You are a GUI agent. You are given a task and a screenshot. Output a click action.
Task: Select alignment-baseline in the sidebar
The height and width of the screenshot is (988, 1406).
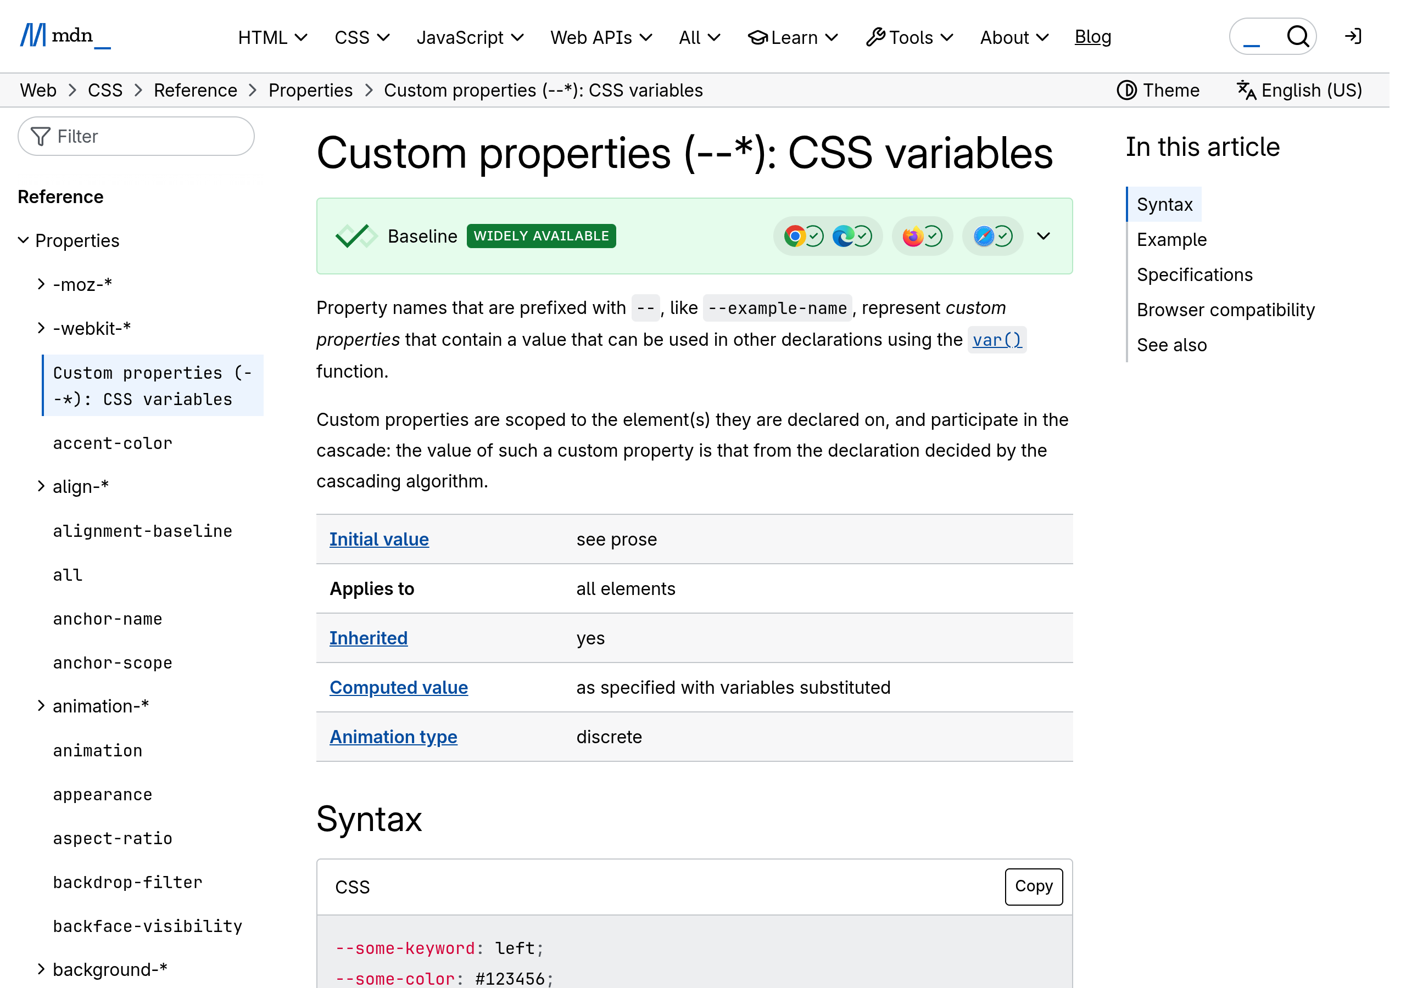coord(143,531)
